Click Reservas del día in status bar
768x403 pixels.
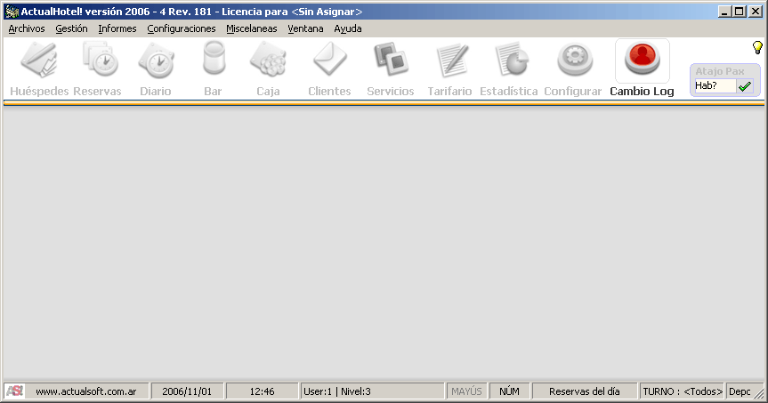tap(584, 391)
